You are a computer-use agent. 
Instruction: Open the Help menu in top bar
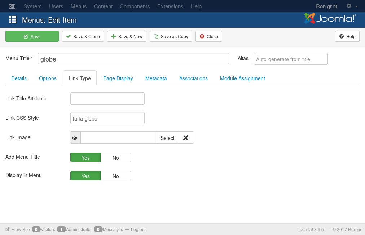tap(196, 6)
